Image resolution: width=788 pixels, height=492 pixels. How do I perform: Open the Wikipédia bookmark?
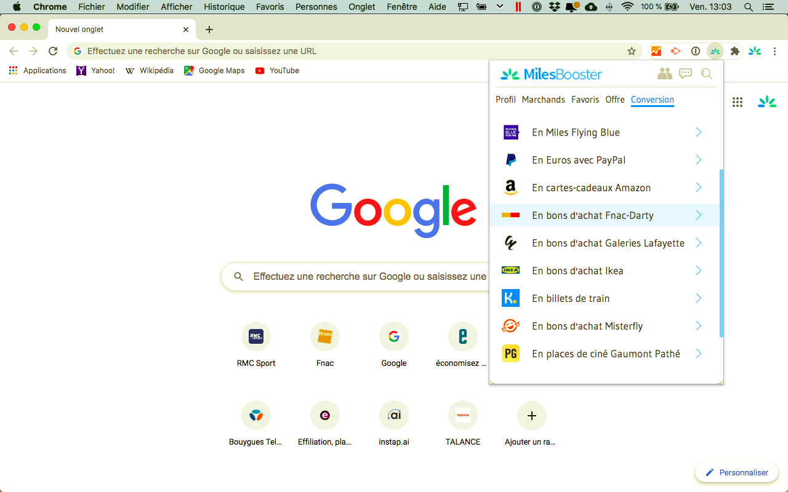click(x=150, y=71)
